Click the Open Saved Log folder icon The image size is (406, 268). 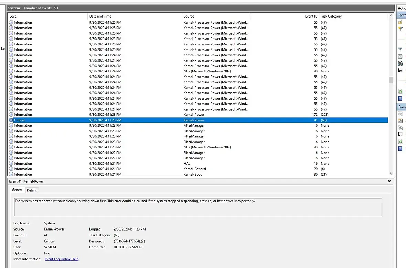pos(400,23)
